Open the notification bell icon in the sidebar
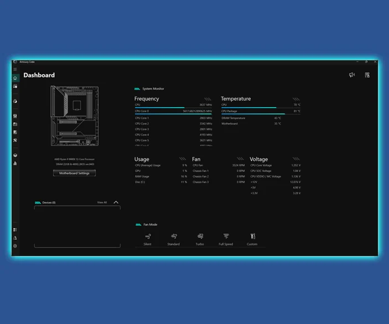 (x=15, y=238)
